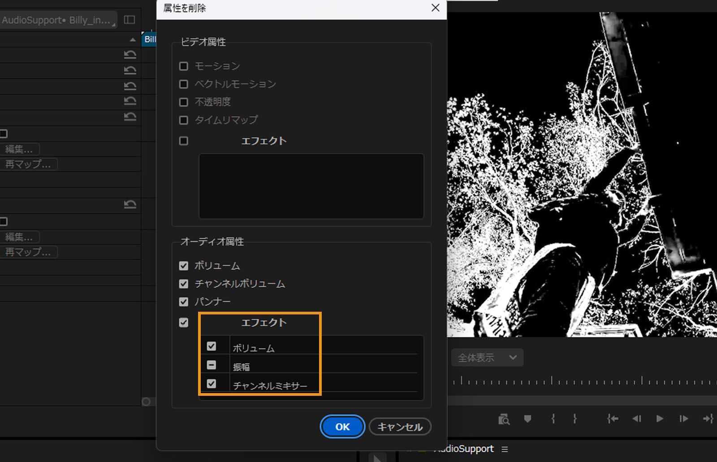717x462 pixels.
Task: Click the Mark Out brace icon
Action: 575,419
